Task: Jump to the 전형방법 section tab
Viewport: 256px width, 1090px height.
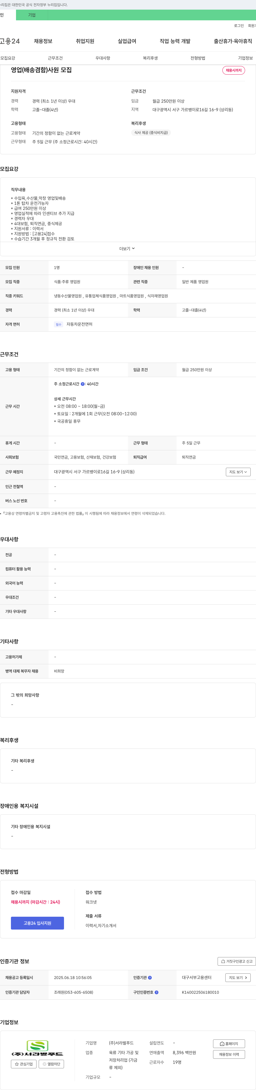Action: [x=198, y=58]
